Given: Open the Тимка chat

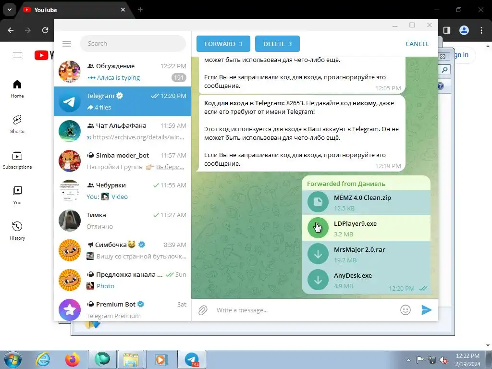Looking at the screenshot, I should click(x=123, y=221).
